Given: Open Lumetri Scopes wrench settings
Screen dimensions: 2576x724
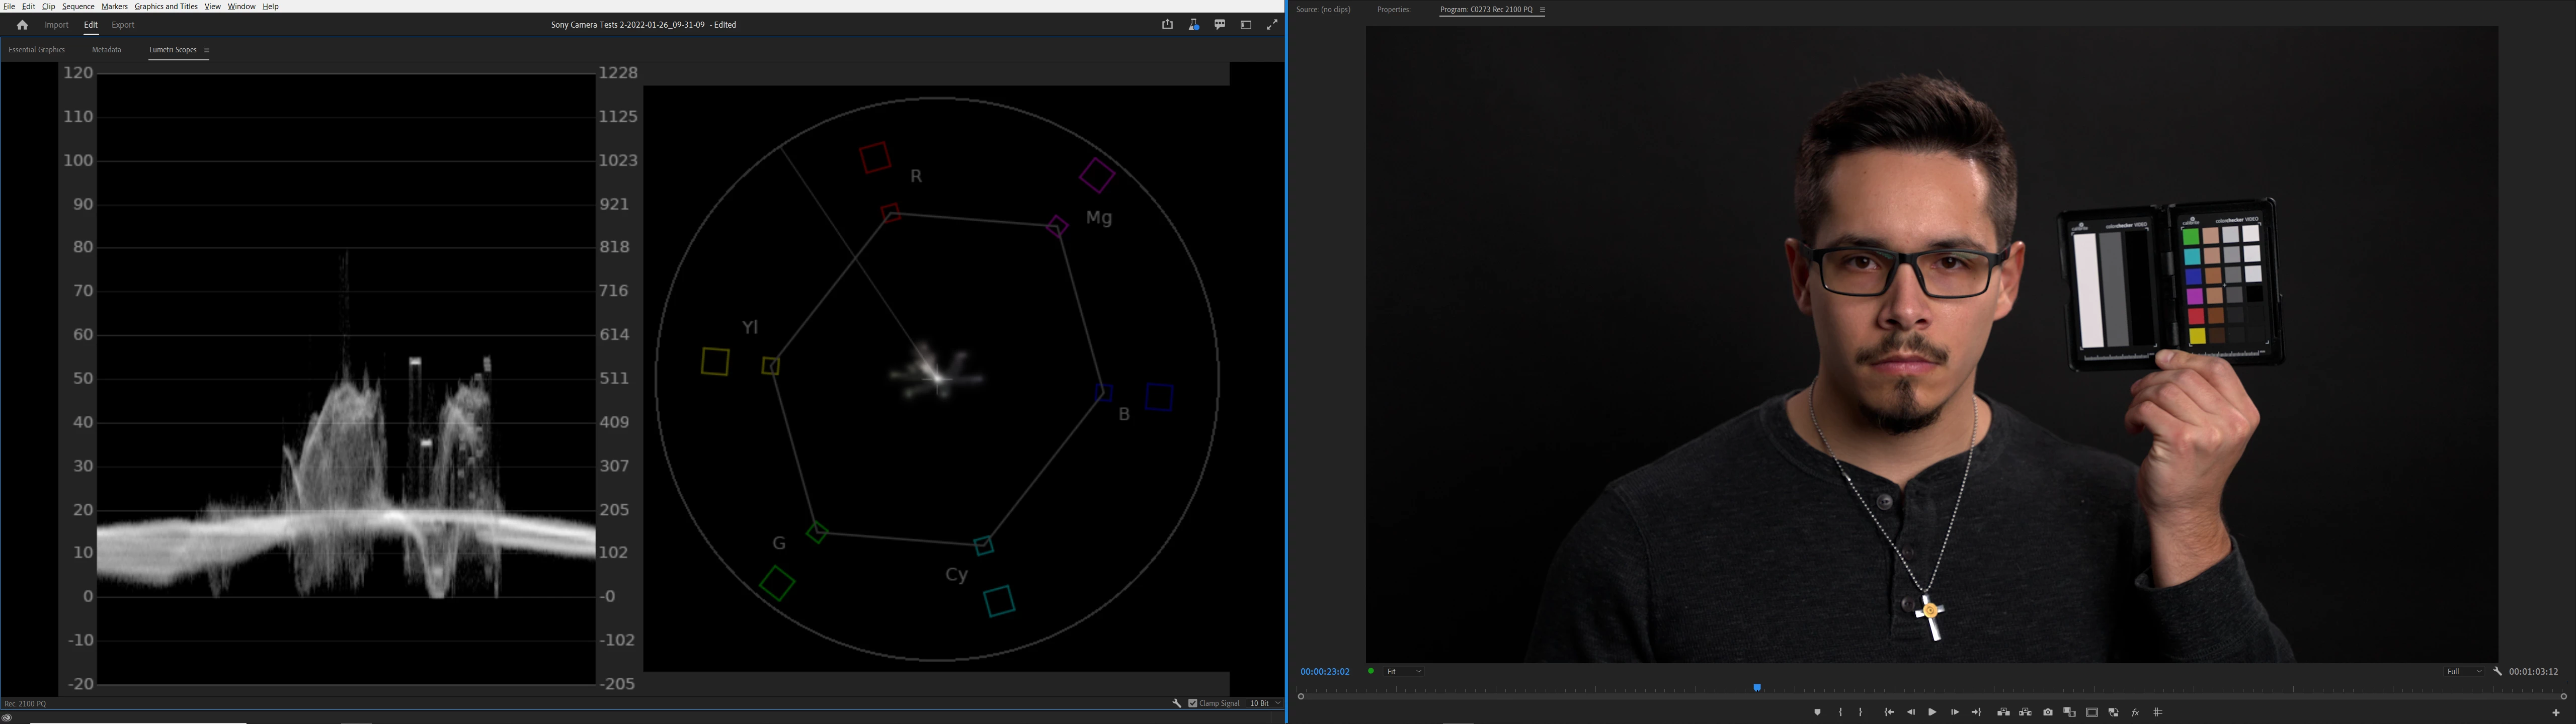Looking at the screenshot, I should [1177, 703].
